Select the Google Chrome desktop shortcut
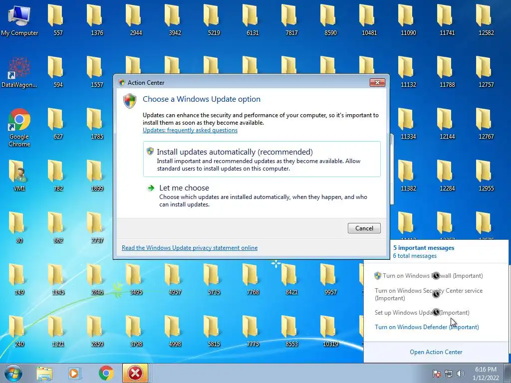This screenshot has height=383, width=511. (19, 128)
